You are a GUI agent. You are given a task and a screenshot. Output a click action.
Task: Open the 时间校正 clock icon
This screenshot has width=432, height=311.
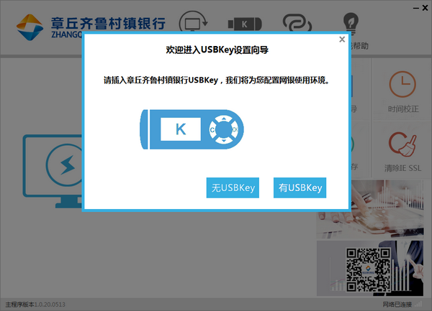402,84
